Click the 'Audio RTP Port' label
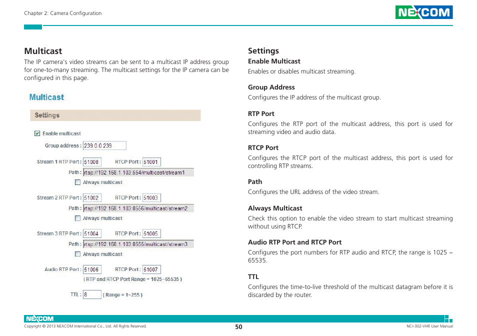Screen dimensions: 477x336 pyautogui.click(x=62, y=269)
